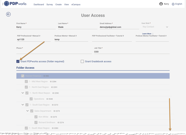
Task: Click the PDP Professional Manual number field
Action: coord(34,40)
